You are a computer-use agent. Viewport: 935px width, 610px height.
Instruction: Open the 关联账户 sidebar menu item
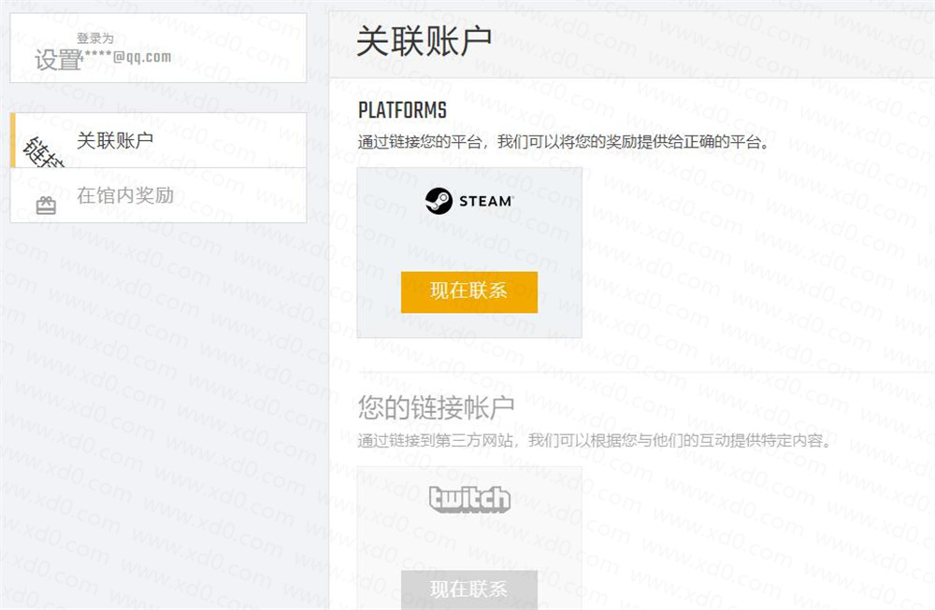[159, 140]
